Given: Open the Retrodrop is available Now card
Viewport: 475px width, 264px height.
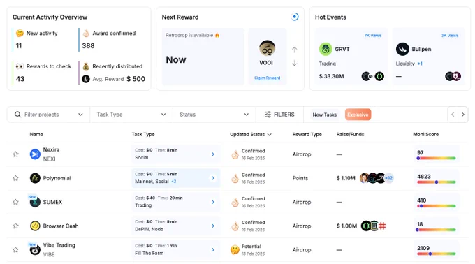Looking at the screenshot, I should coord(203,57).
